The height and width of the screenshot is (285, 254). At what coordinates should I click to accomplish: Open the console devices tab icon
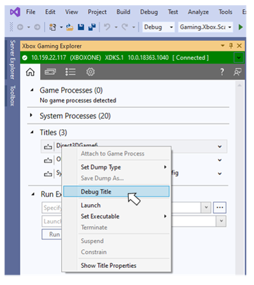[50, 72]
